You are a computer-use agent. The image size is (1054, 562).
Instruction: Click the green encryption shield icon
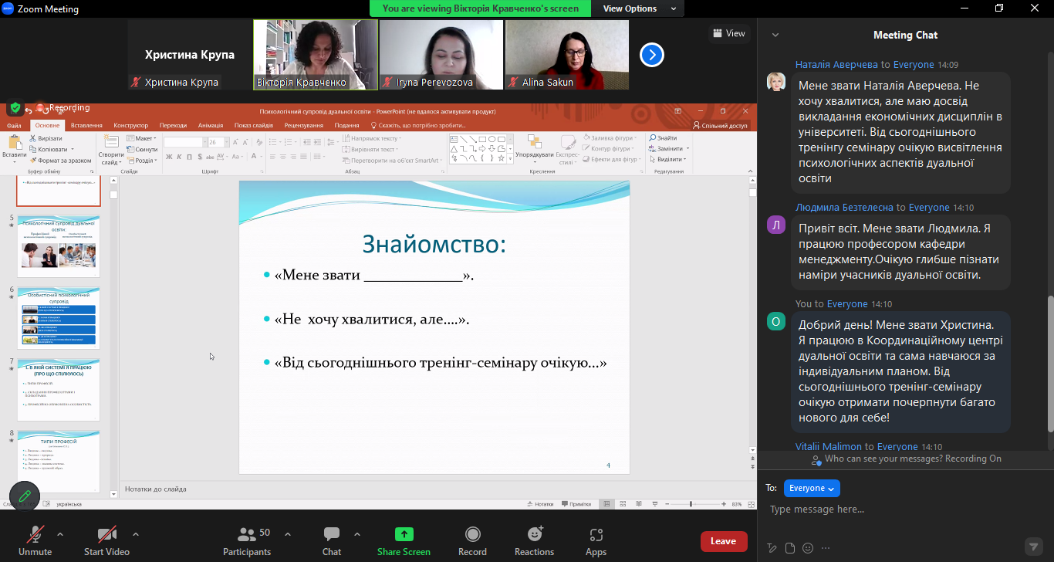pyautogui.click(x=15, y=108)
